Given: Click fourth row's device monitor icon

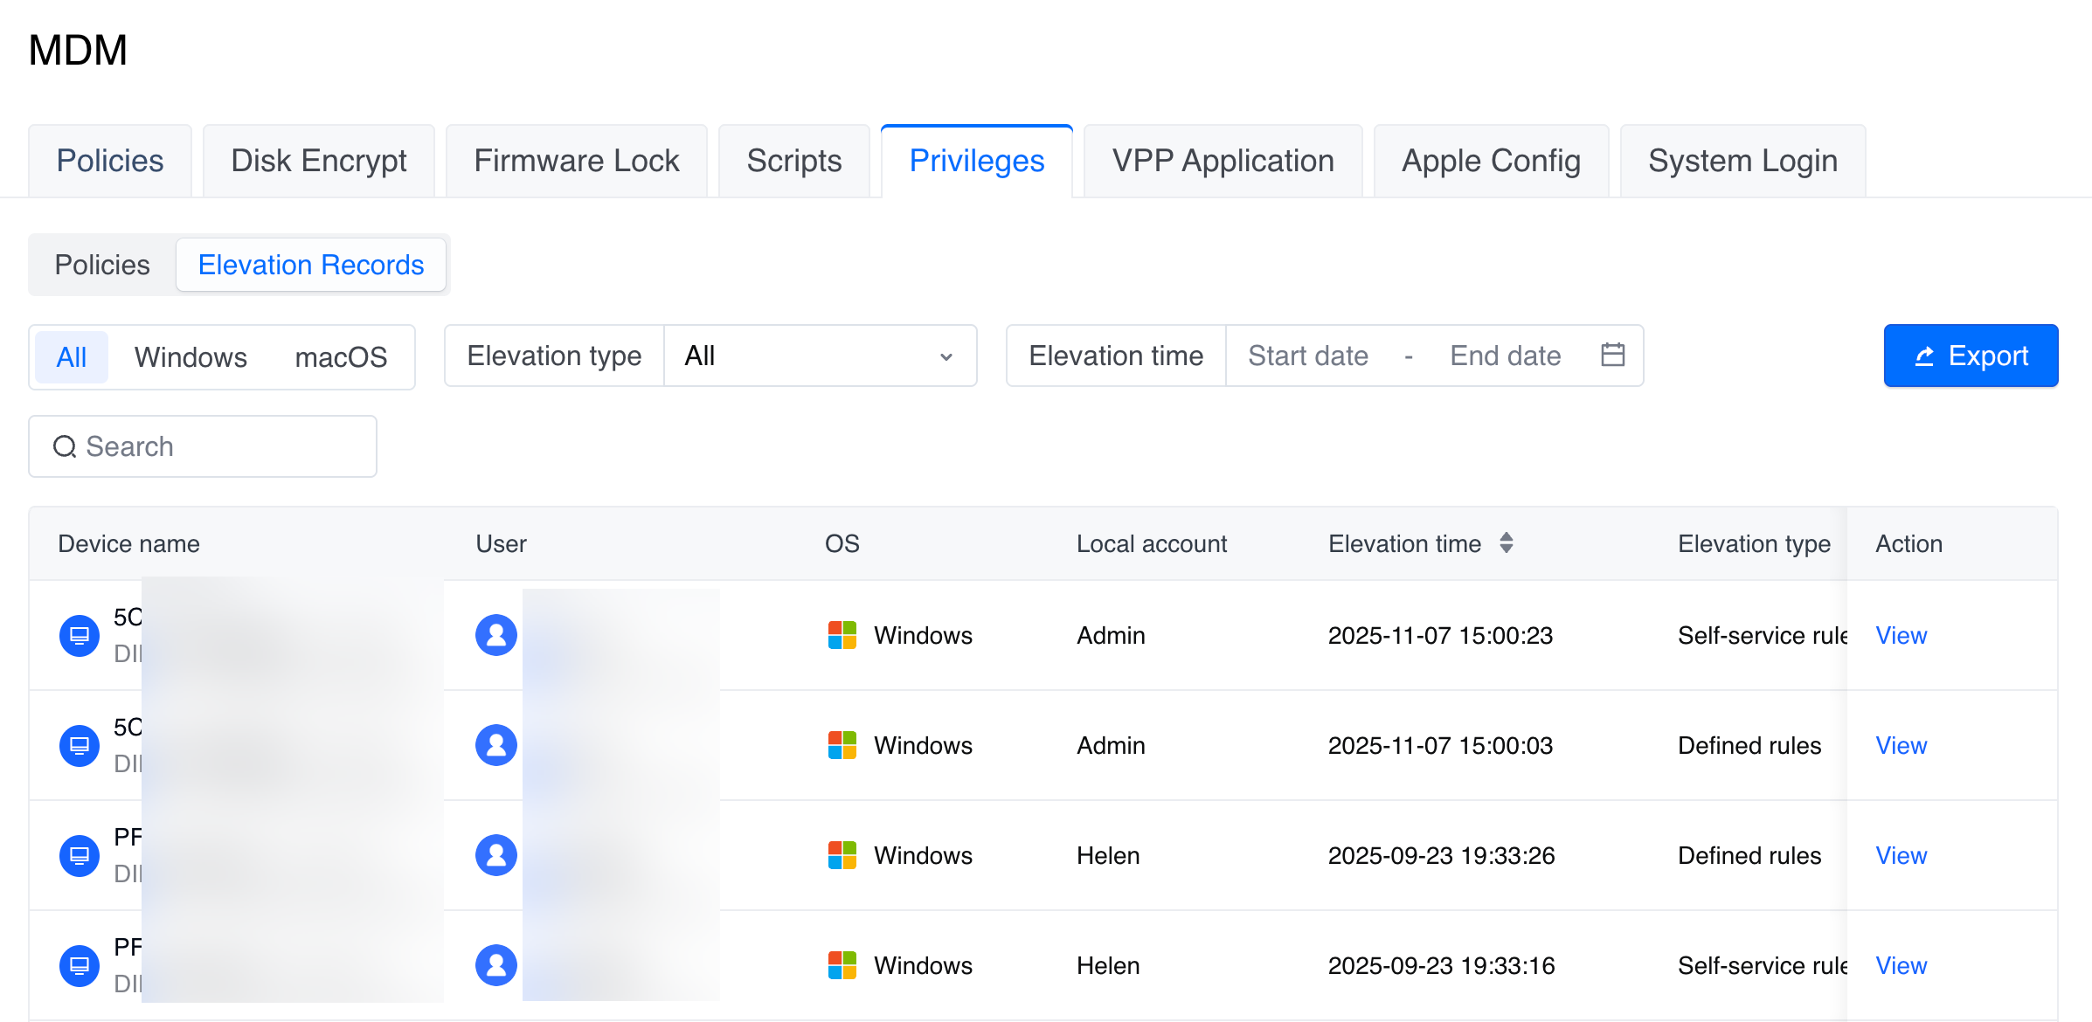Looking at the screenshot, I should (80, 965).
